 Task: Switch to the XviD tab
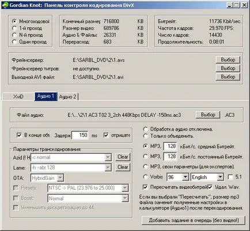tap(18, 97)
